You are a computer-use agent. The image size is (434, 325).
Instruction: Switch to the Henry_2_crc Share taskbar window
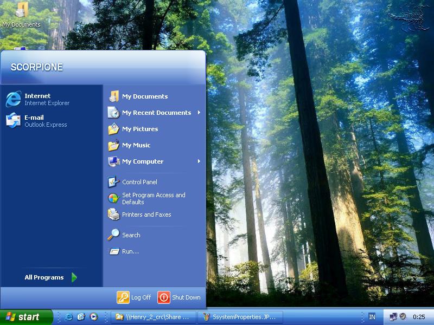(x=153, y=317)
